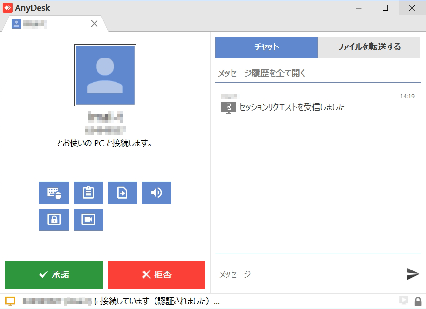Open the ファイルを転送する tab
The height and width of the screenshot is (309, 426).
coord(369,47)
